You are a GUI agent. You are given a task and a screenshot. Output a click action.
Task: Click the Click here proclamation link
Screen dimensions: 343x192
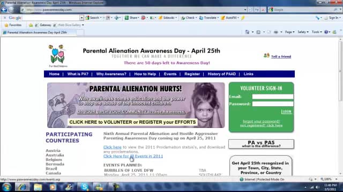pyautogui.click(x=112, y=147)
